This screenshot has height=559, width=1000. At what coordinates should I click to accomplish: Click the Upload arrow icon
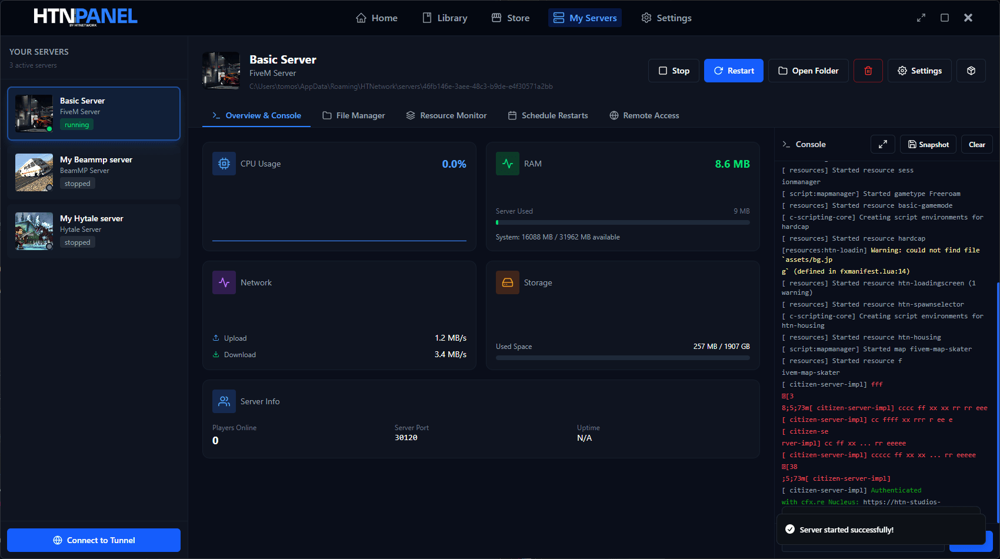coord(216,338)
